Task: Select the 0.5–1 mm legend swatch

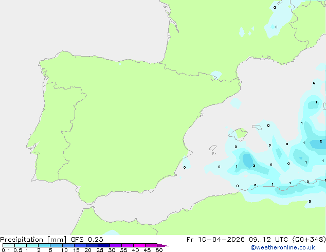Action: coord(21,245)
